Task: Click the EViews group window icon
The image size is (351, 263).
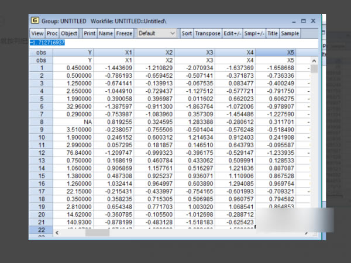Action: pos(35,21)
